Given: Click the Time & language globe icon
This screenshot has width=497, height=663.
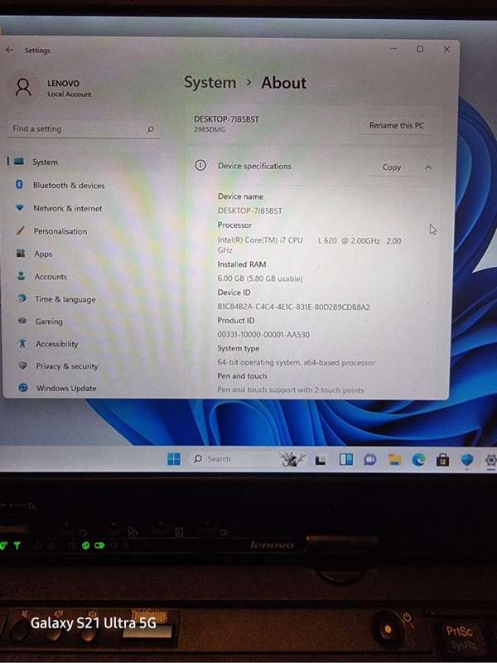Looking at the screenshot, I should [22, 298].
